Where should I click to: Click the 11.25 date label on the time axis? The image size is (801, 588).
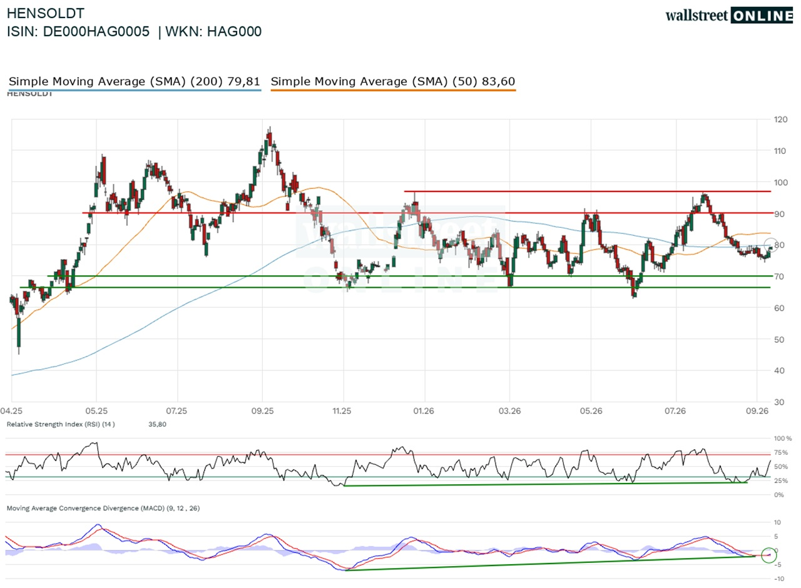point(342,411)
